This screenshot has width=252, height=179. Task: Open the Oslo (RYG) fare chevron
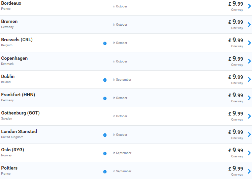249,153
